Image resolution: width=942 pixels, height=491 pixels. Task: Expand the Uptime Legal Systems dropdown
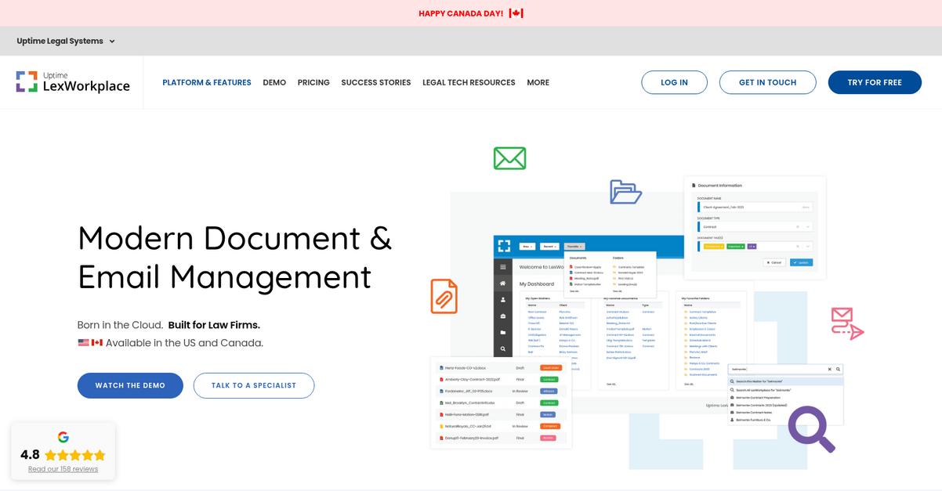tap(66, 41)
